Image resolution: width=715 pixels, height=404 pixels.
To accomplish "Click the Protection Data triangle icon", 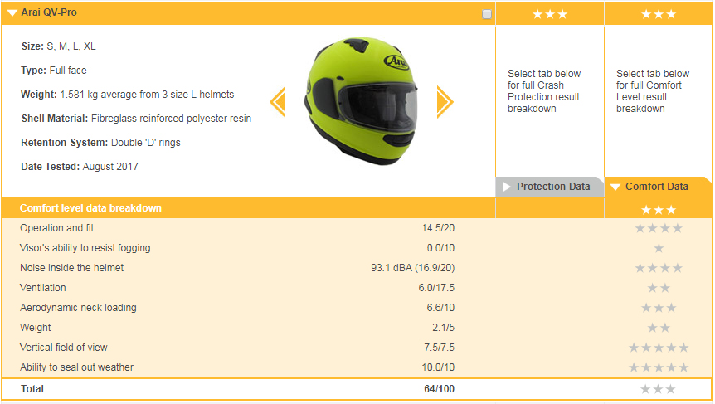I will click(505, 187).
